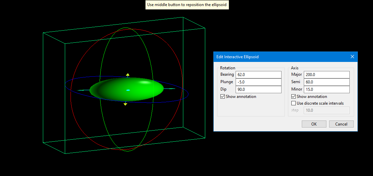Click the yellow downward arrow handle below the ellipsoid
The image size is (373, 176).
click(125, 104)
